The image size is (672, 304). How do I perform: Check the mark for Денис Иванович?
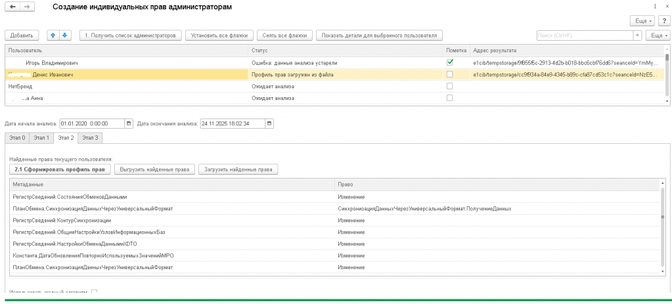click(450, 74)
